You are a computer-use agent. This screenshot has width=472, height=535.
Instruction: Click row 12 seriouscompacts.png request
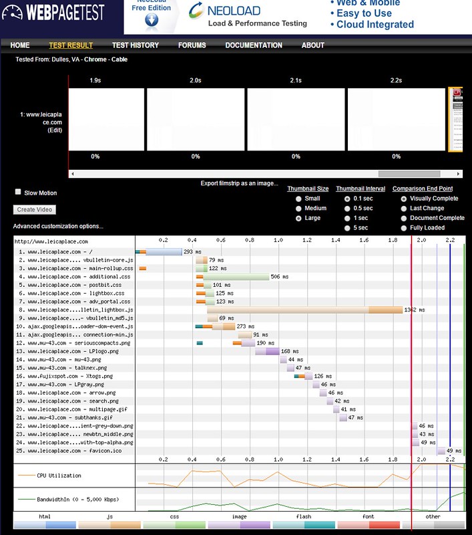(73, 343)
